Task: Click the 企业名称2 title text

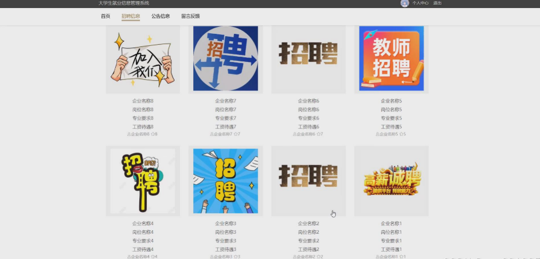Action: click(x=308, y=223)
